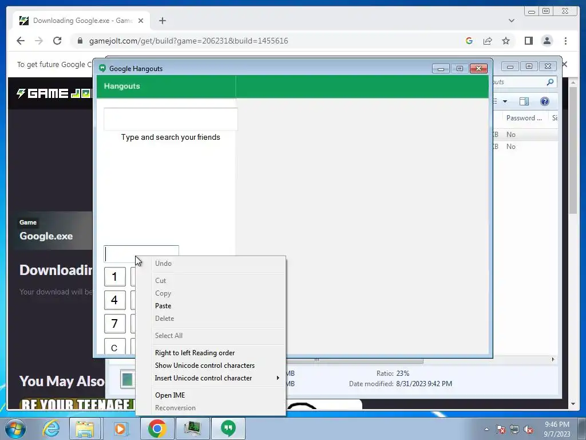Open the Google.exe game link
586x440 pixels.
coord(46,236)
